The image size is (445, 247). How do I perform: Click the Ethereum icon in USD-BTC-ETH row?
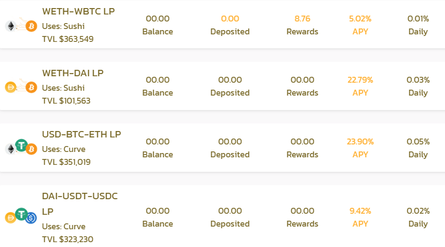pos(11,149)
